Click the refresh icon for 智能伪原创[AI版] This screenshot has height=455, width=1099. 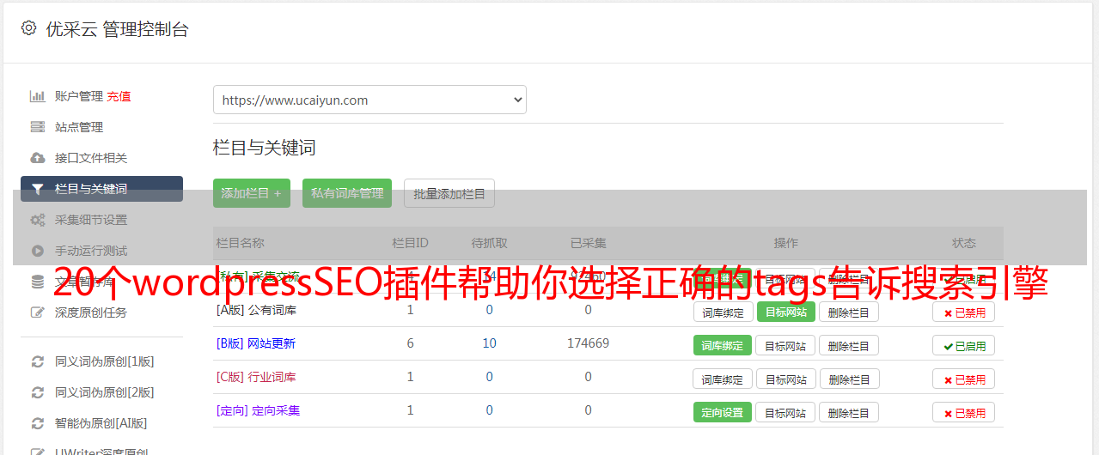click(x=37, y=423)
